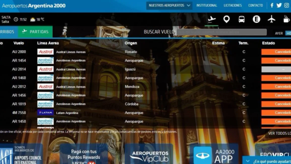Click the Iguazú origin cell

pyautogui.click(x=130, y=69)
